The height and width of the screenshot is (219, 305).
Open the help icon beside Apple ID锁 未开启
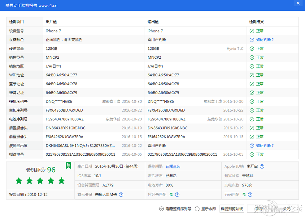[x=262, y=166]
